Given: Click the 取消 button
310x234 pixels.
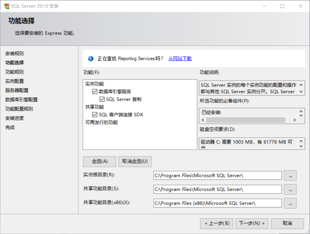Looking at the screenshot, I should (287, 224).
